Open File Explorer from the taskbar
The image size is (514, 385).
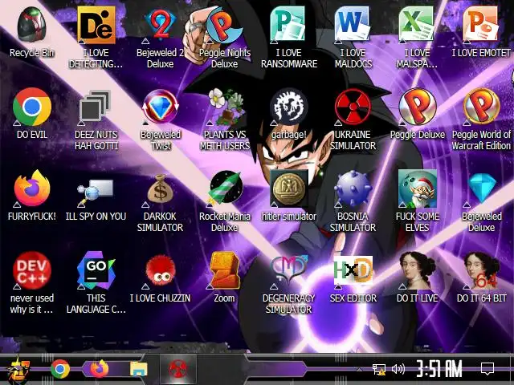(x=139, y=369)
